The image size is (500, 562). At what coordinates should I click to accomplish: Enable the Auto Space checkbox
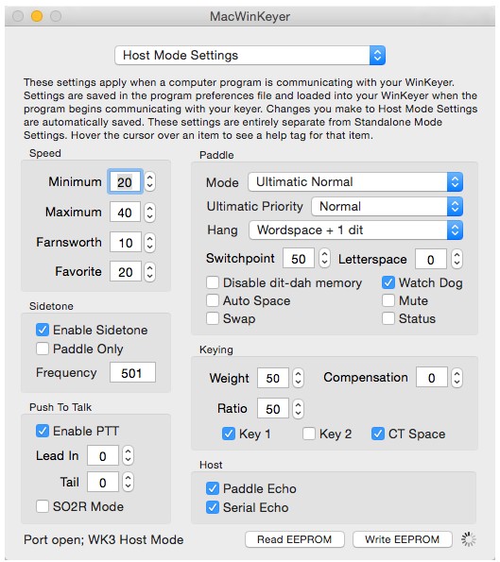pos(213,300)
